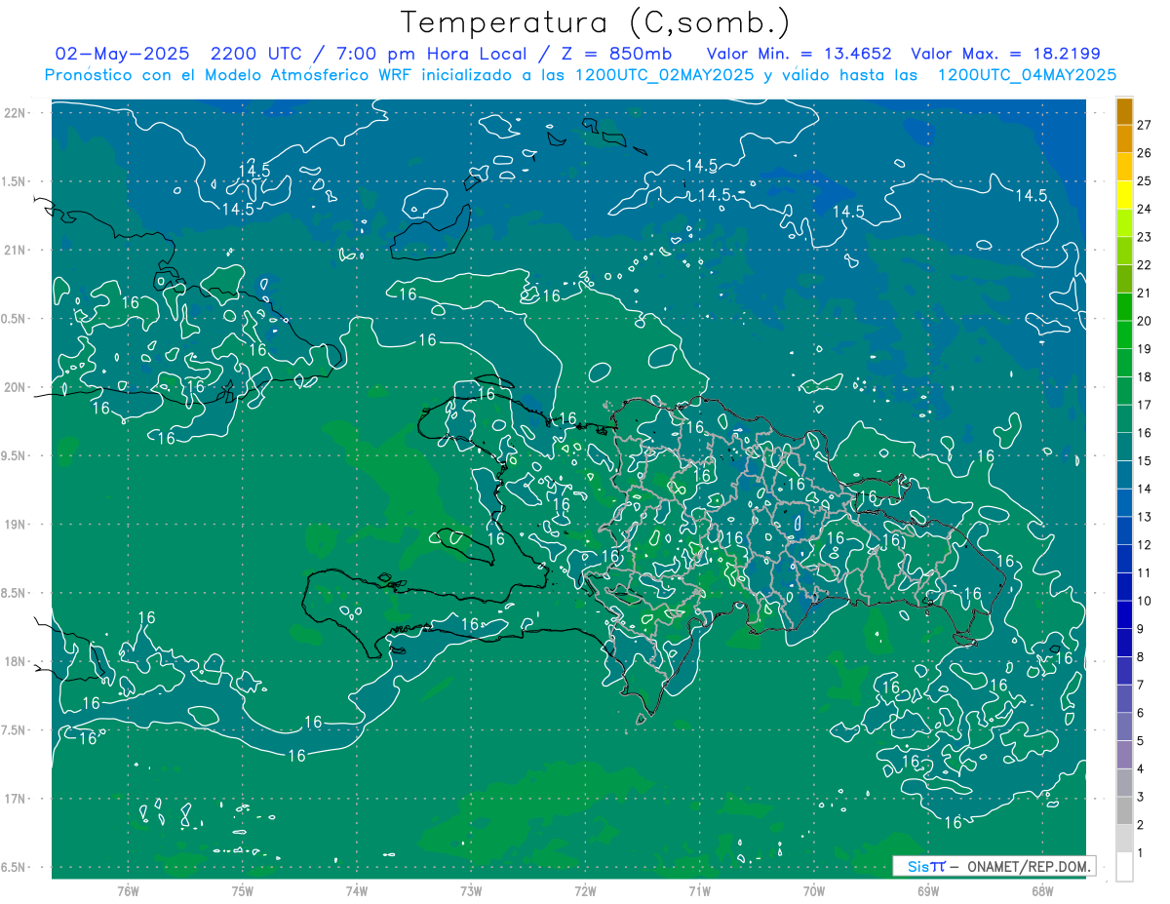This screenshot has width=1170, height=904.
Task: Click the '72W' longitude axis label
Action: [x=585, y=891]
